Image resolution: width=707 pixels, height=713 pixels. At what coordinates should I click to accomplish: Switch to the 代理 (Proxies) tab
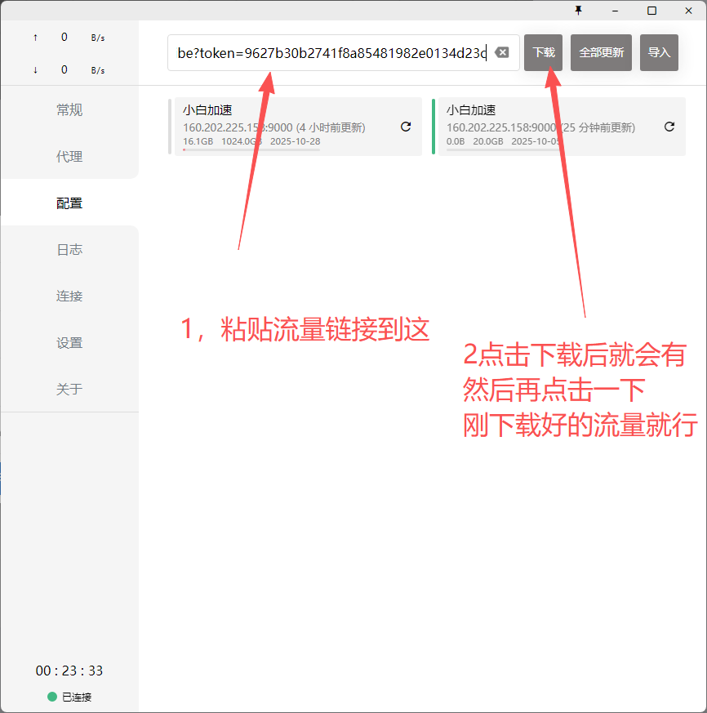click(x=69, y=157)
